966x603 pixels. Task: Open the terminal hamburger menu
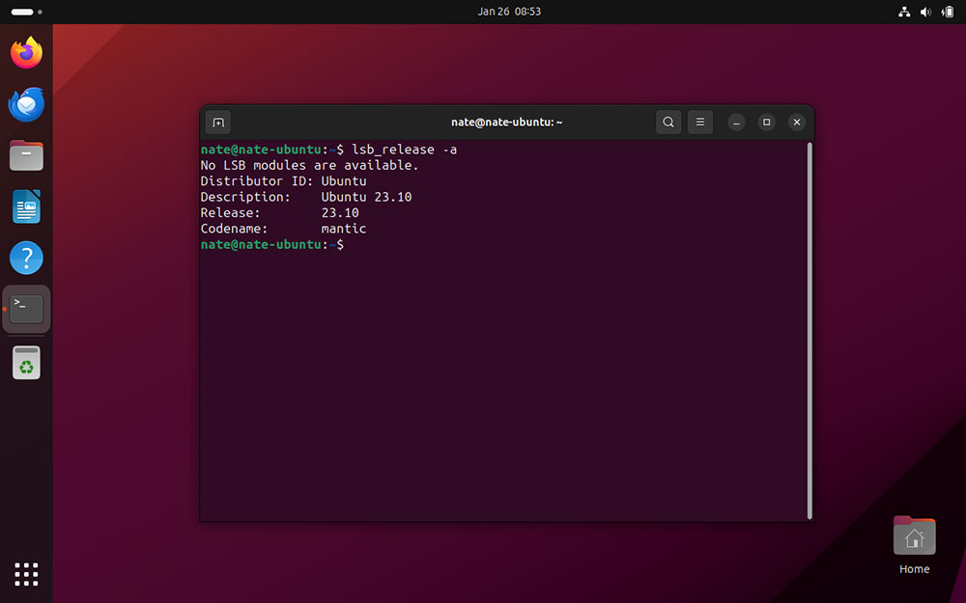(699, 122)
